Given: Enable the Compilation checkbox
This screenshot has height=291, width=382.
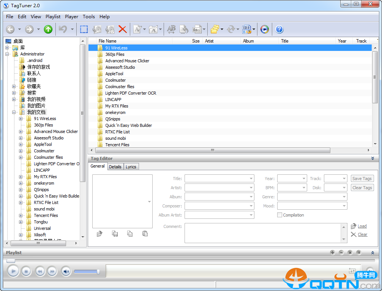Looking at the screenshot, I should (280, 215).
